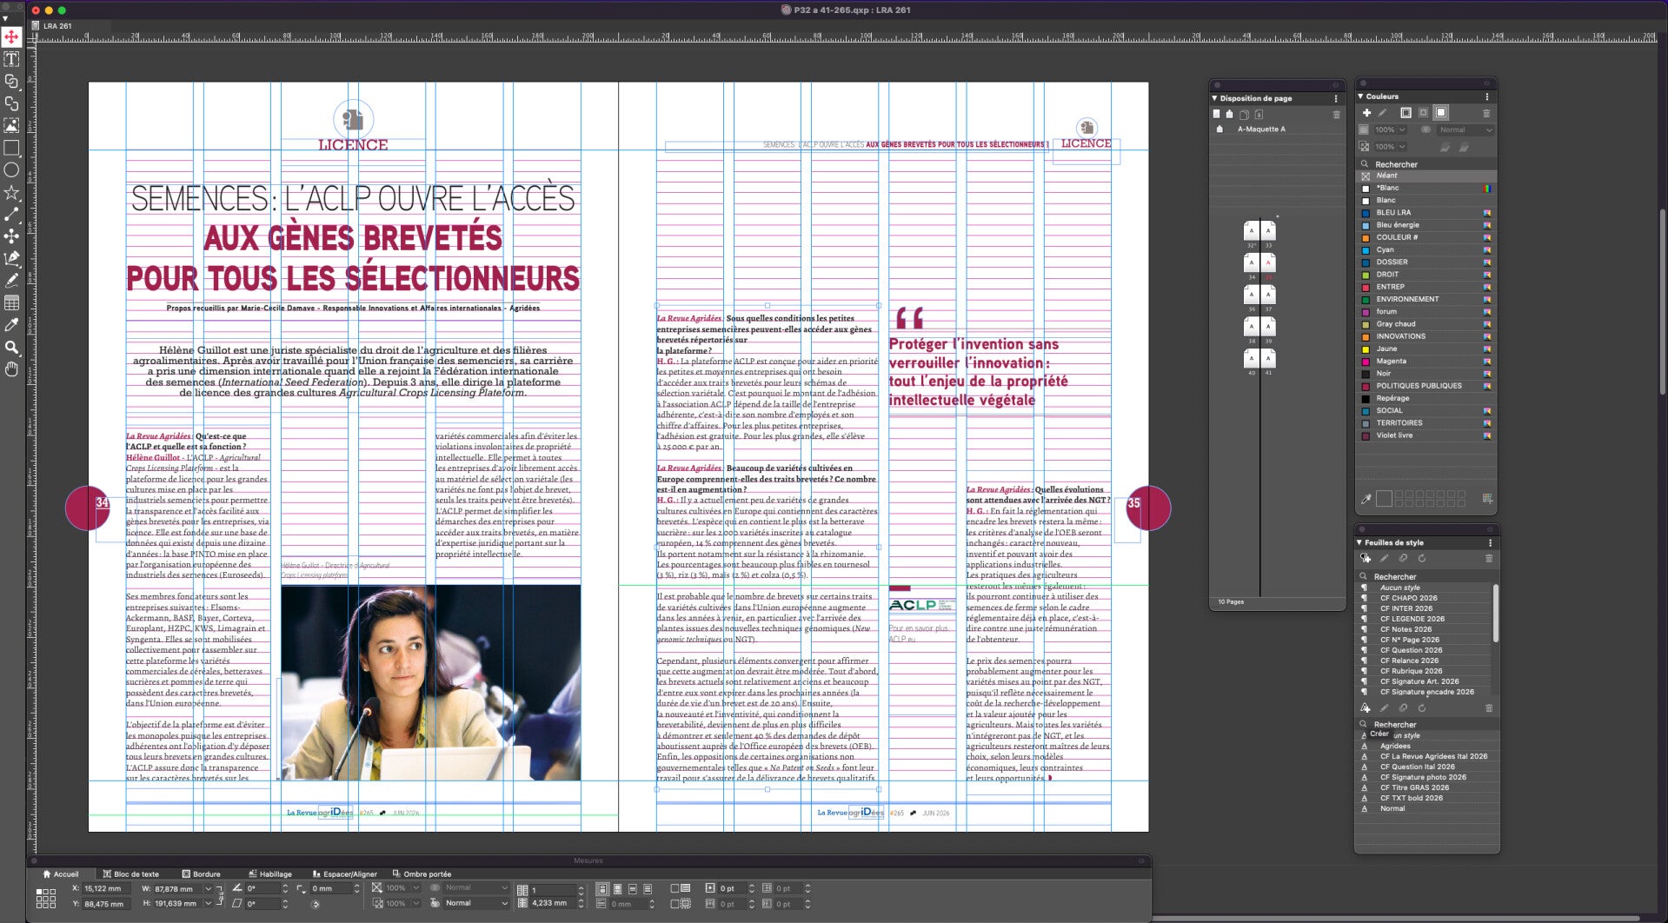Open the Accueil tab in Mesures
Image resolution: width=1668 pixels, height=923 pixels.
point(61,874)
